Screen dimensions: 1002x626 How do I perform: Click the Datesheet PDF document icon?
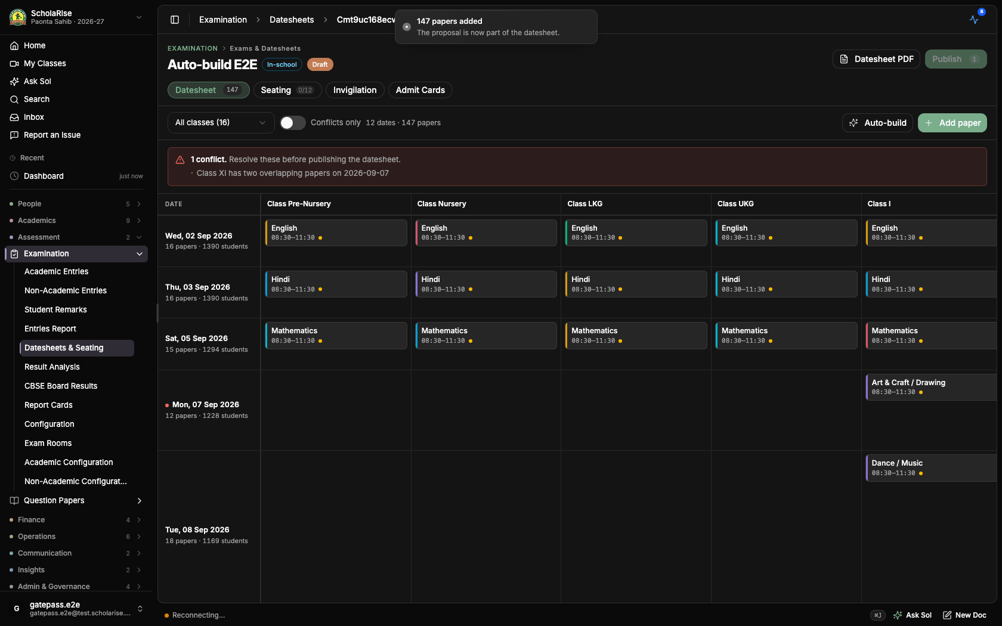click(844, 59)
